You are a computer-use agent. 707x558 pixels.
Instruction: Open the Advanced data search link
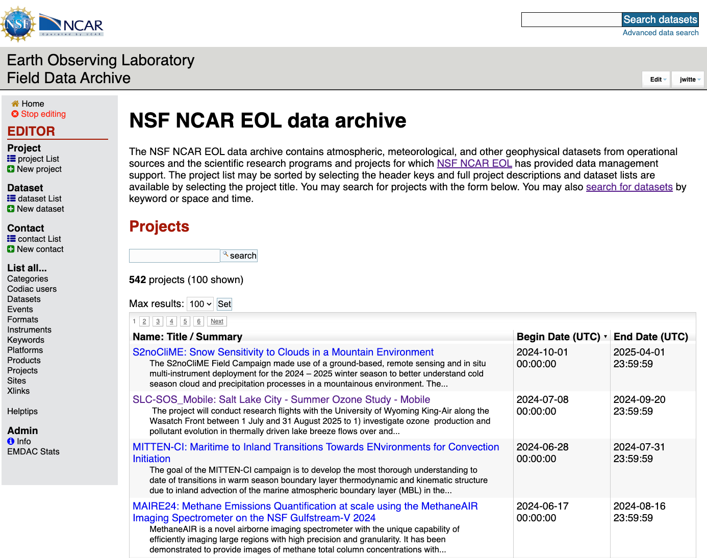[661, 33]
